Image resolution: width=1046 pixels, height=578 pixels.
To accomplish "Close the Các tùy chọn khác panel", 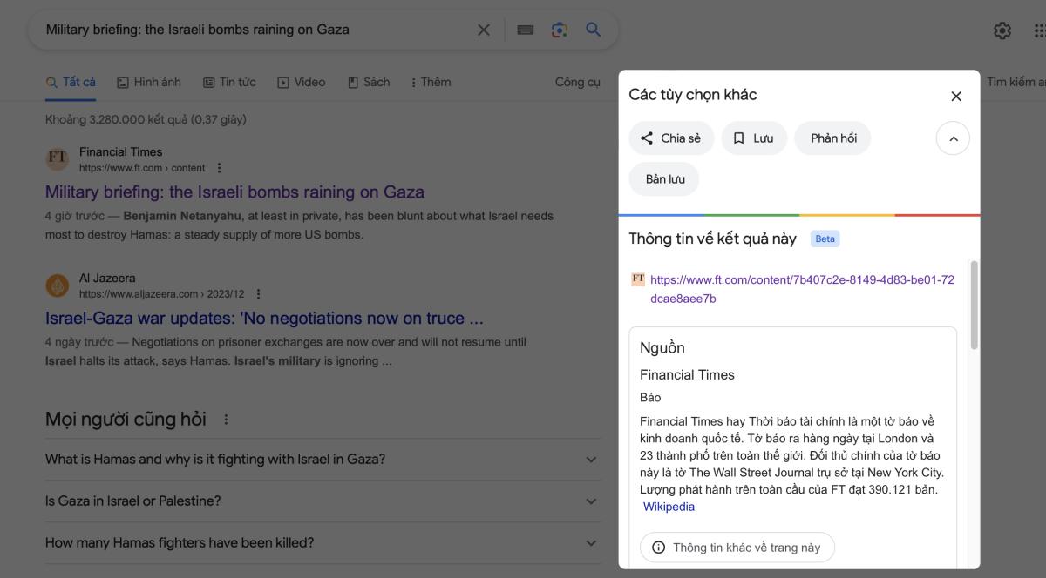I will 956,96.
